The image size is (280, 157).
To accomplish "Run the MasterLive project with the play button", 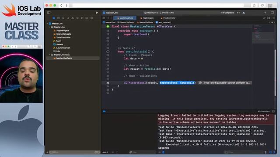I will point(97,13).
